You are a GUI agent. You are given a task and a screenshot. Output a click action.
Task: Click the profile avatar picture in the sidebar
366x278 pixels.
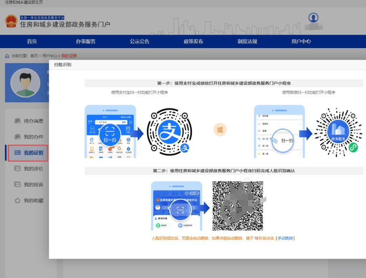click(x=25, y=82)
